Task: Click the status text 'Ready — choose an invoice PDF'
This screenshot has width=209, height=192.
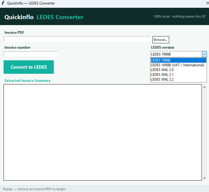Action: click(35, 189)
